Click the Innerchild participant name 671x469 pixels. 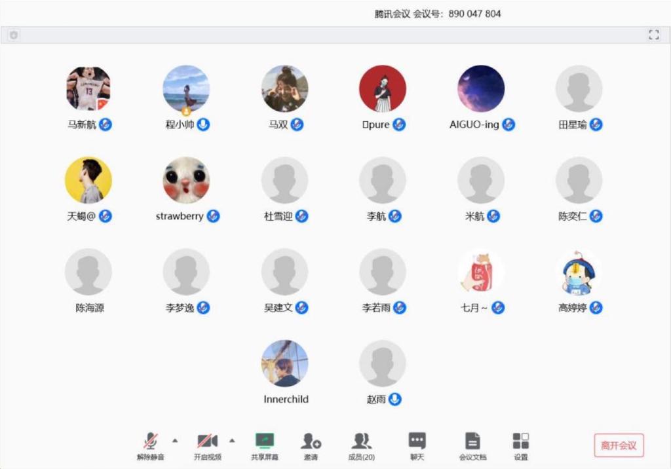tap(286, 399)
